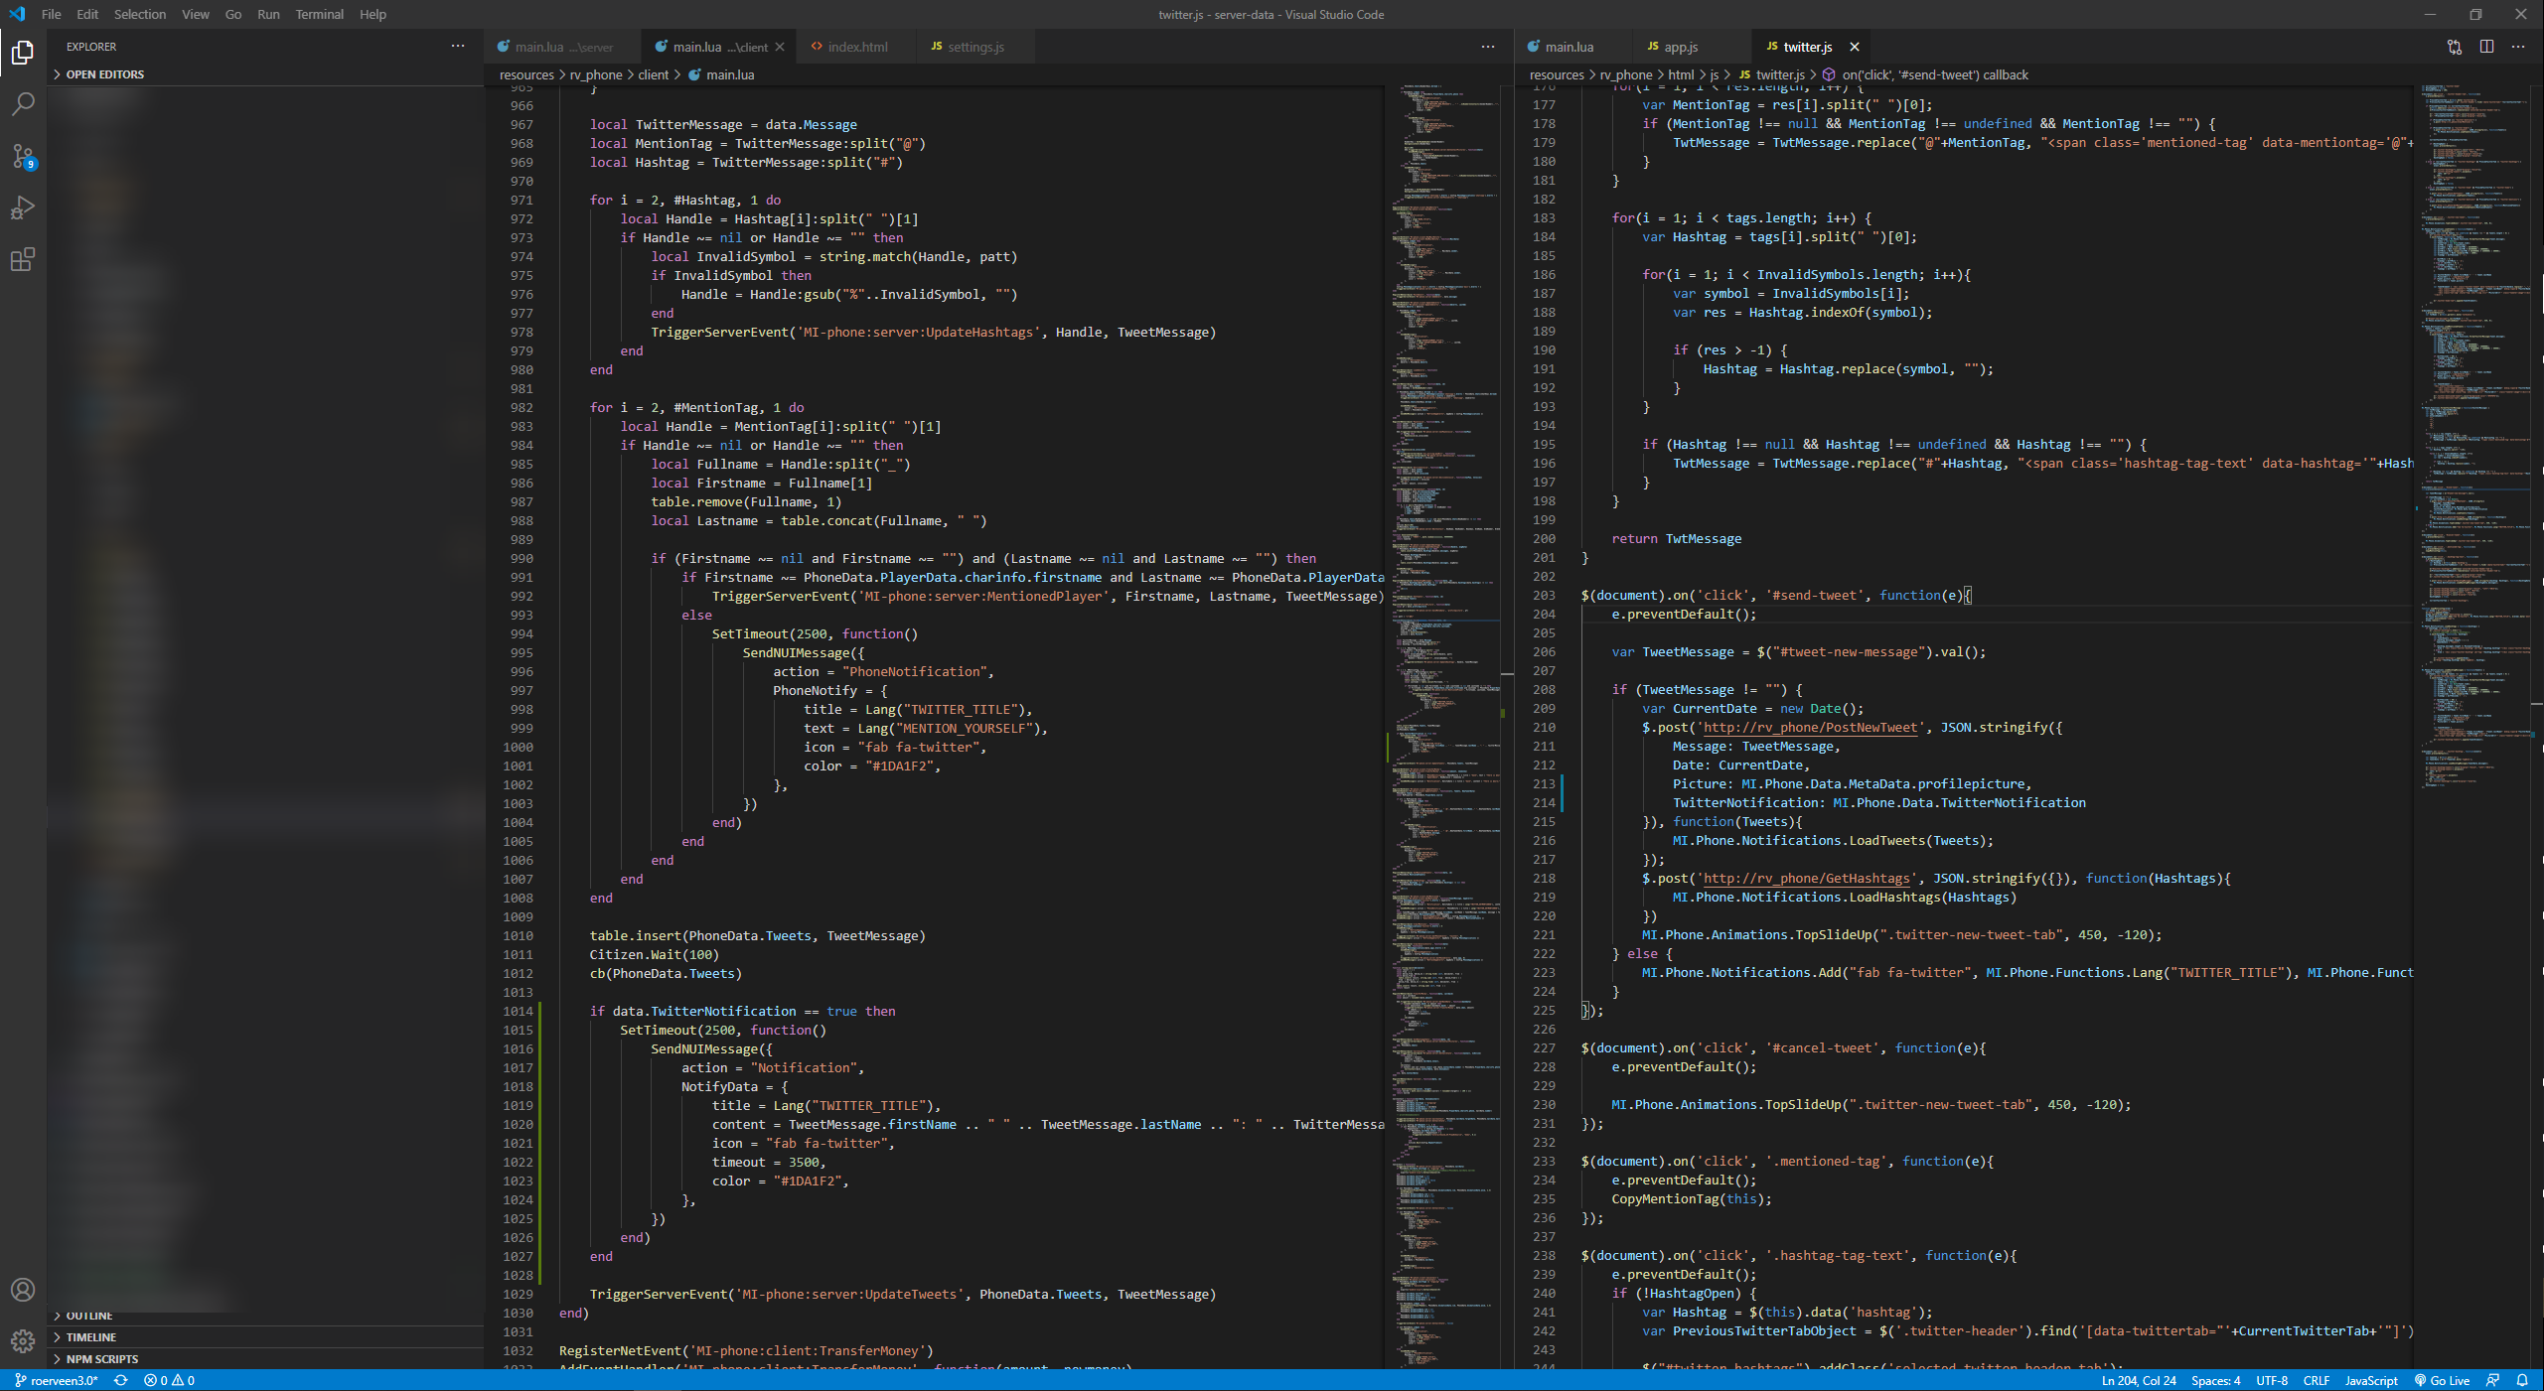This screenshot has width=2544, height=1391.
Task: Open notifications bell in status bar
Action: [x=2522, y=1380]
